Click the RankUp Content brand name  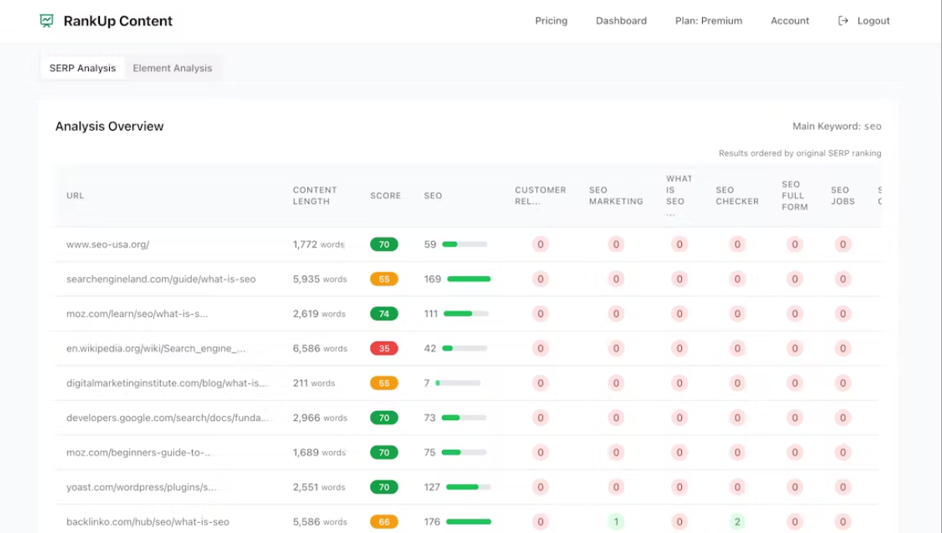pos(118,21)
